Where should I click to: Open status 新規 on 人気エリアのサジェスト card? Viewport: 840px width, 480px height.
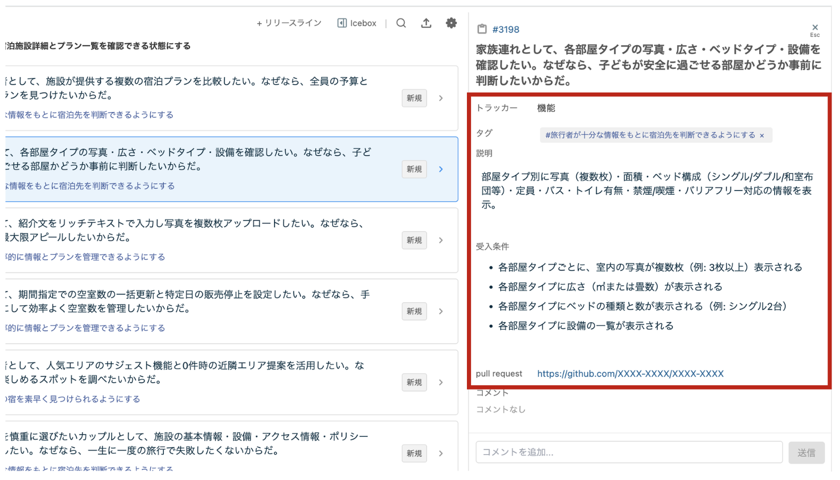pos(414,383)
